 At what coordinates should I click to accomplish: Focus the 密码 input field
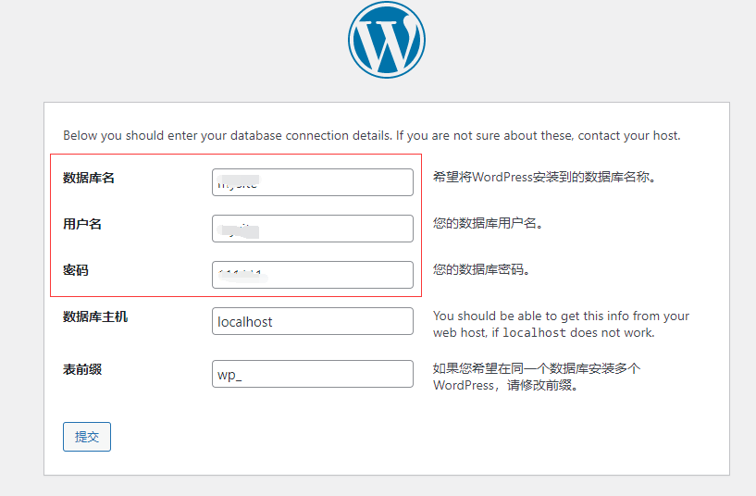(x=313, y=275)
